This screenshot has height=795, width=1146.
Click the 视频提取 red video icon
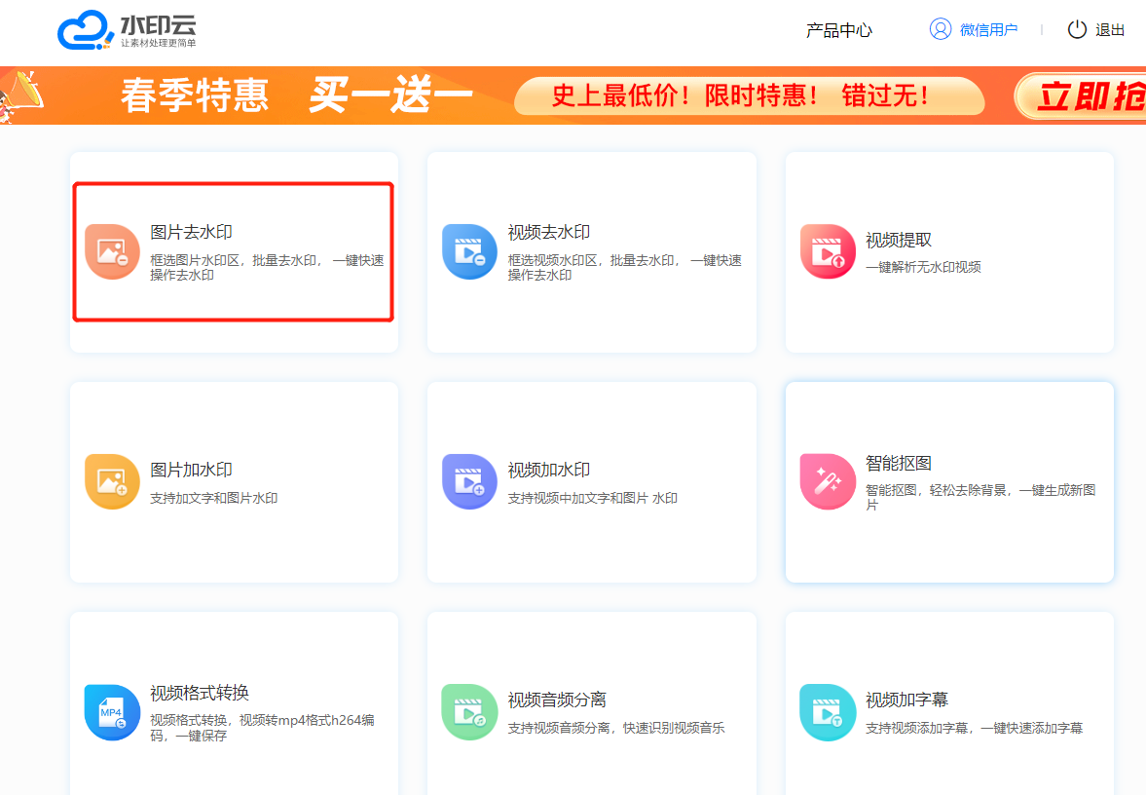tap(828, 251)
